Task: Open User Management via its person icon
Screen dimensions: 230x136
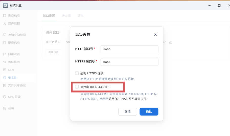Action: click(x=4, y=24)
